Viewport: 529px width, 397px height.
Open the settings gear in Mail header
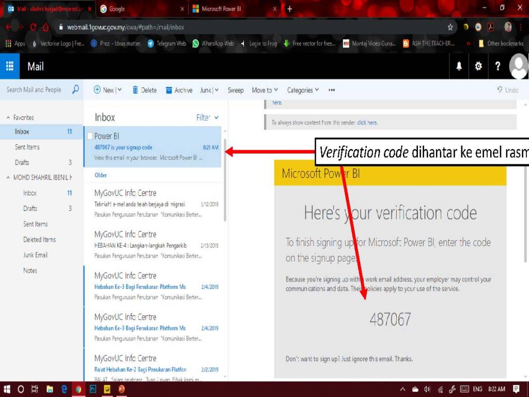tap(478, 66)
